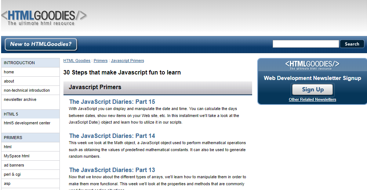The height and width of the screenshot is (190, 367).
Task: Go to home in the sidebar
Action: click(x=30, y=72)
